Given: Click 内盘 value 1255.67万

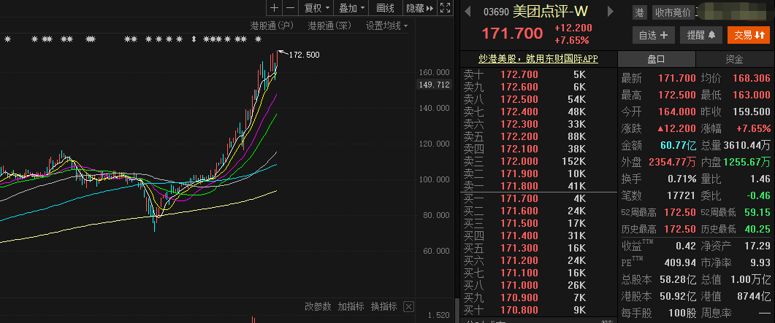Looking at the screenshot, I should 747,162.
